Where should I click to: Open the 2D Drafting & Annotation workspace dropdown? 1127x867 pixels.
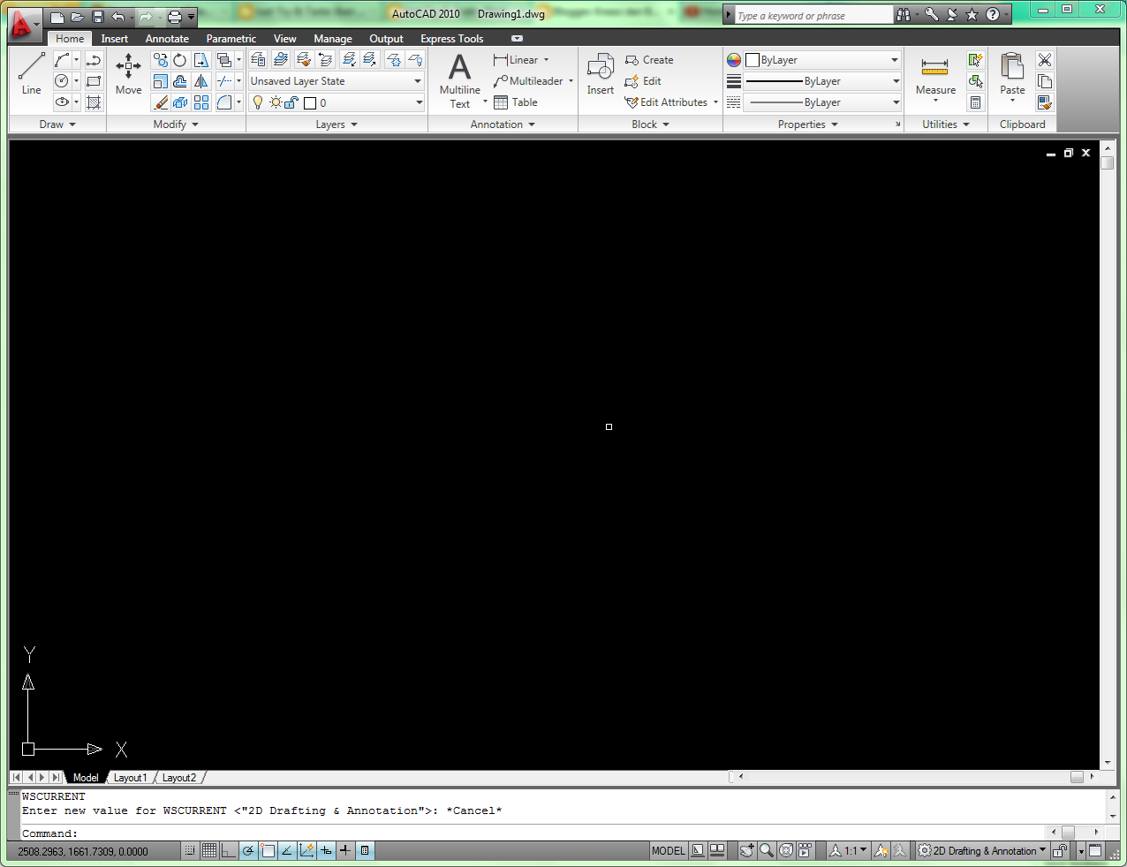[981, 850]
